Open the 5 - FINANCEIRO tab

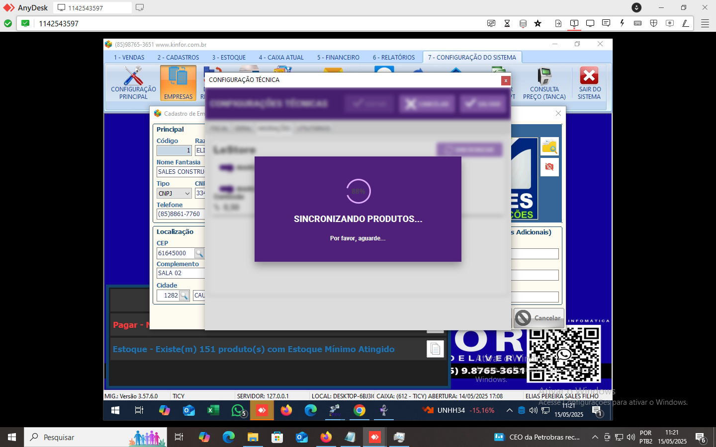338,57
